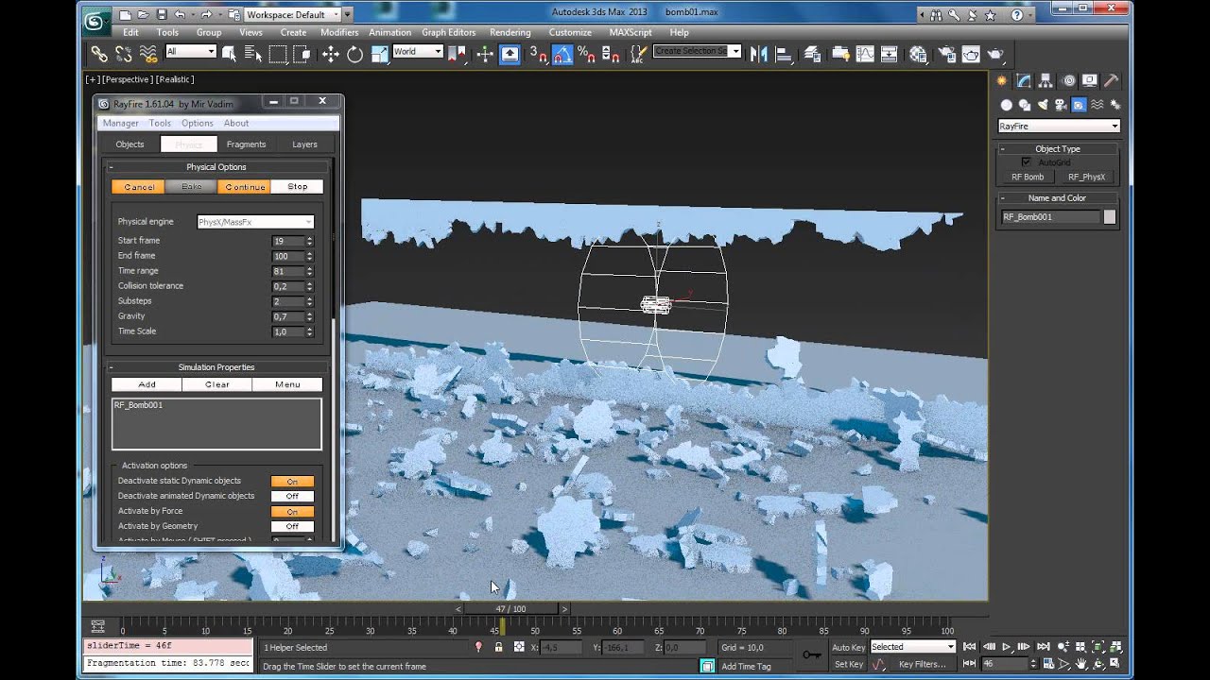The image size is (1210, 680).
Task: Toggle Deactivate static Dynamic objects On
Action: [292, 482]
